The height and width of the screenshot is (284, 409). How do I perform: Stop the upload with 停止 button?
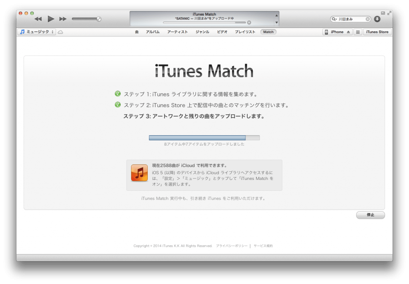(x=370, y=215)
